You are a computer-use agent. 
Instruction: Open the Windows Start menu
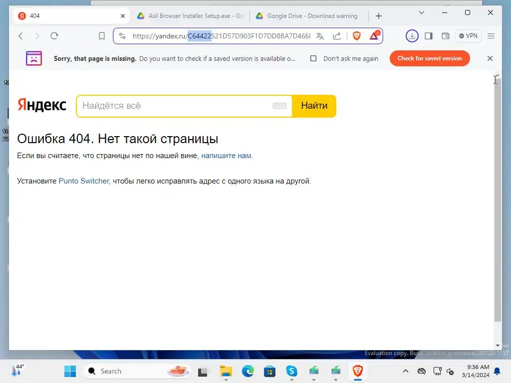click(70, 371)
